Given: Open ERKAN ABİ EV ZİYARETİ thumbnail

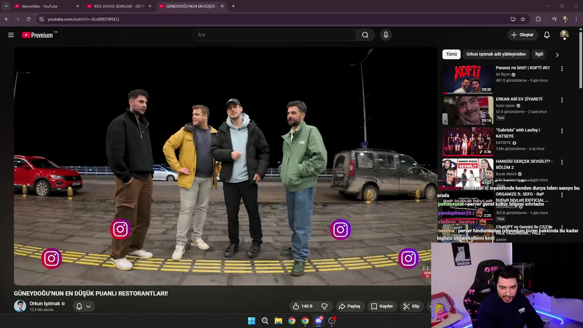Looking at the screenshot, I should (x=468, y=110).
